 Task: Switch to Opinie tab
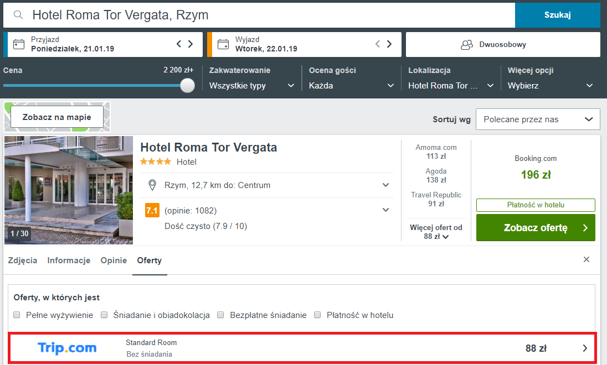(x=114, y=260)
